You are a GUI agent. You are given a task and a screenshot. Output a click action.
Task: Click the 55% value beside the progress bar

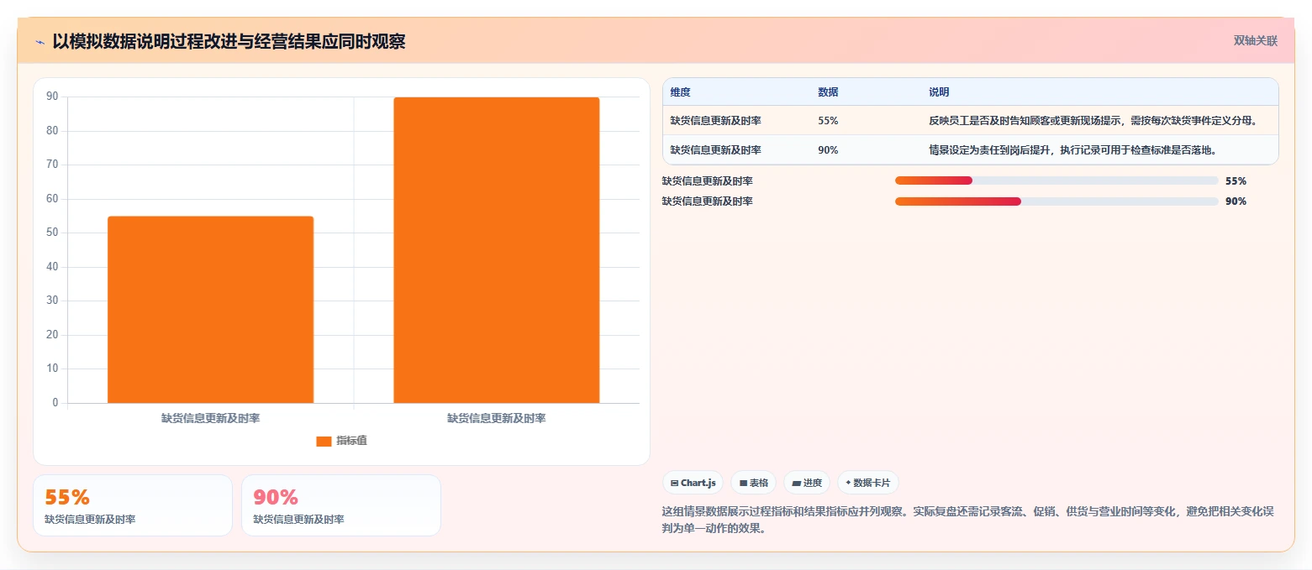pyautogui.click(x=1236, y=181)
